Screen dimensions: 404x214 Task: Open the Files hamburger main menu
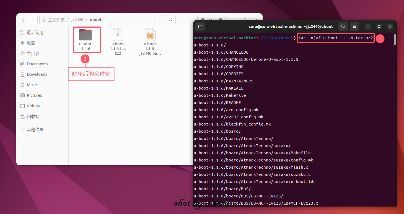(221, 19)
